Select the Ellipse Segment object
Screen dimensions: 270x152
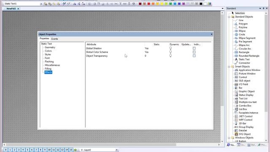pos(247,38)
